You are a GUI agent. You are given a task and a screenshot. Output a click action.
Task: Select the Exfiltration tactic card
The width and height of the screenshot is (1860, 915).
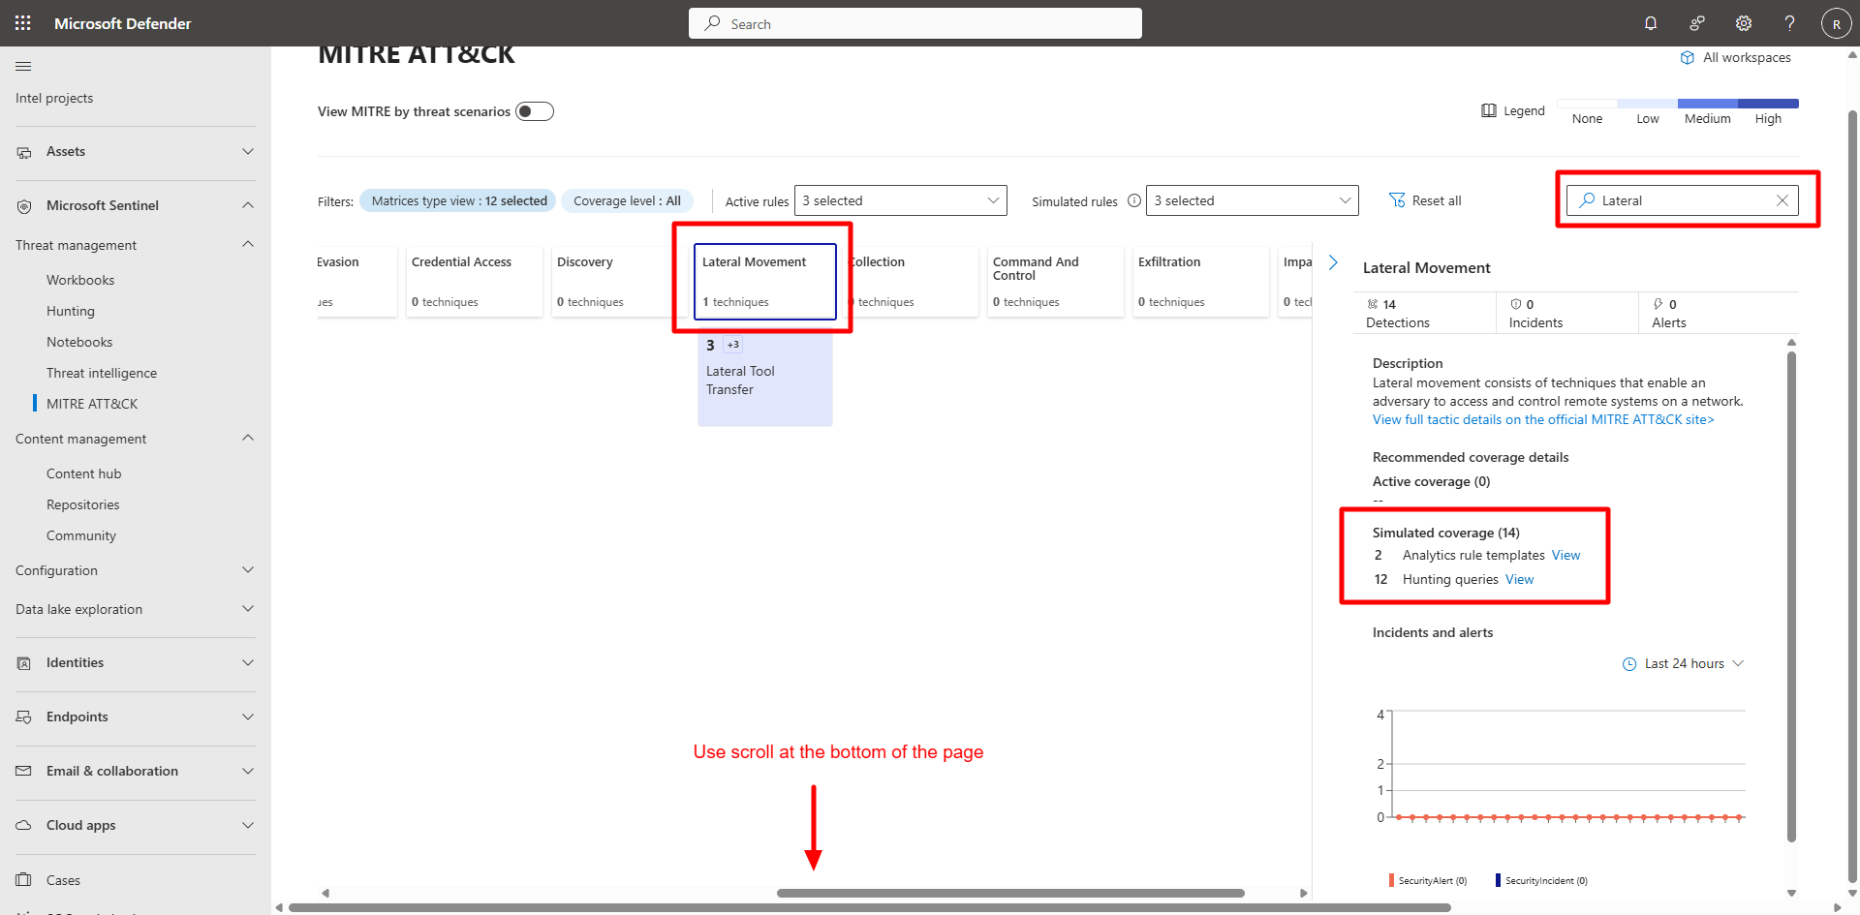pos(1201,281)
